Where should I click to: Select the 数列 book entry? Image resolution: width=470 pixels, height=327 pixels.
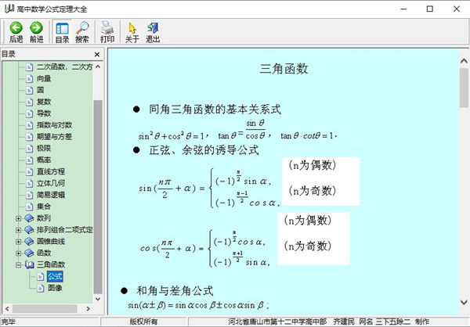coord(44,218)
